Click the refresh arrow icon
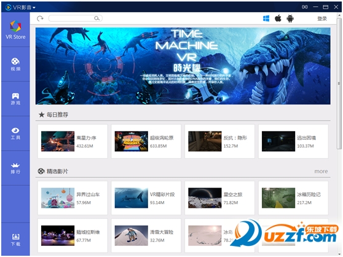This screenshot has height=257, width=343. [x=40, y=18]
